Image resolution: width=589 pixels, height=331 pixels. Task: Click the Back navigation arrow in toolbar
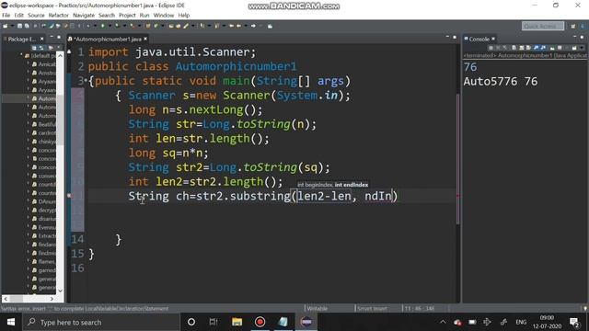[x=238, y=26]
